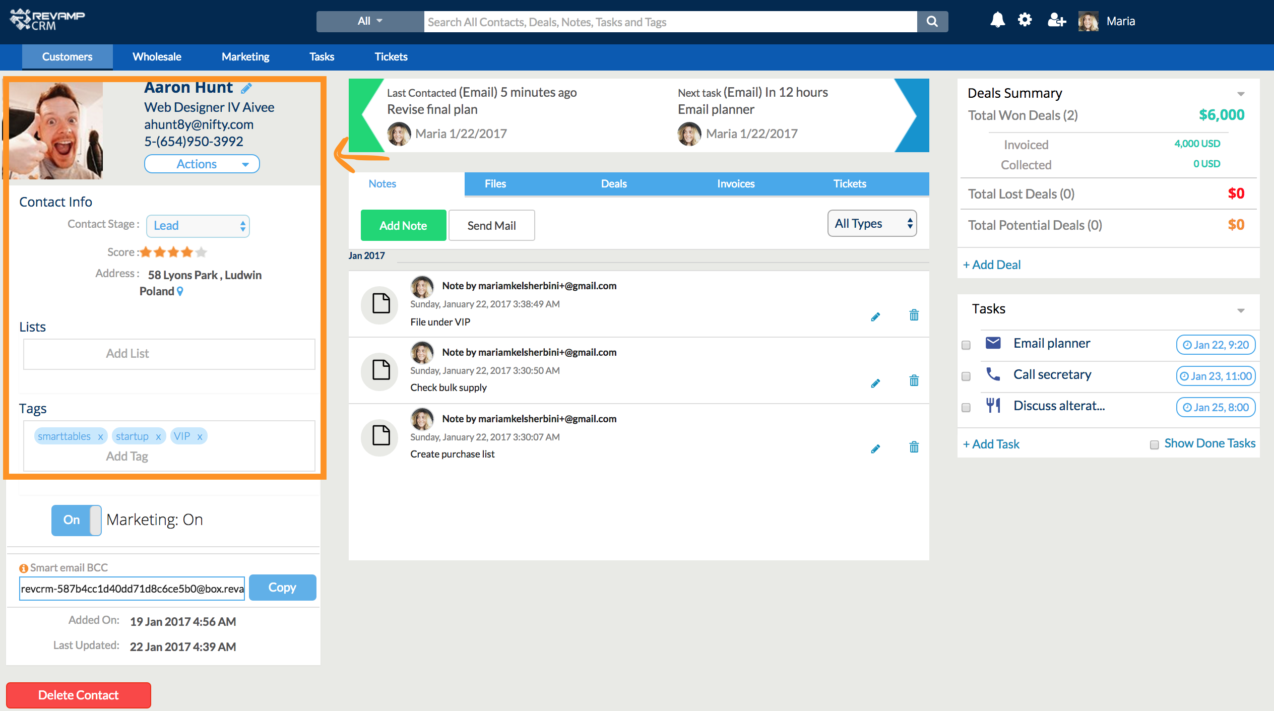Image resolution: width=1274 pixels, height=711 pixels.
Task: Remove the VIP tag
Action: (200, 437)
